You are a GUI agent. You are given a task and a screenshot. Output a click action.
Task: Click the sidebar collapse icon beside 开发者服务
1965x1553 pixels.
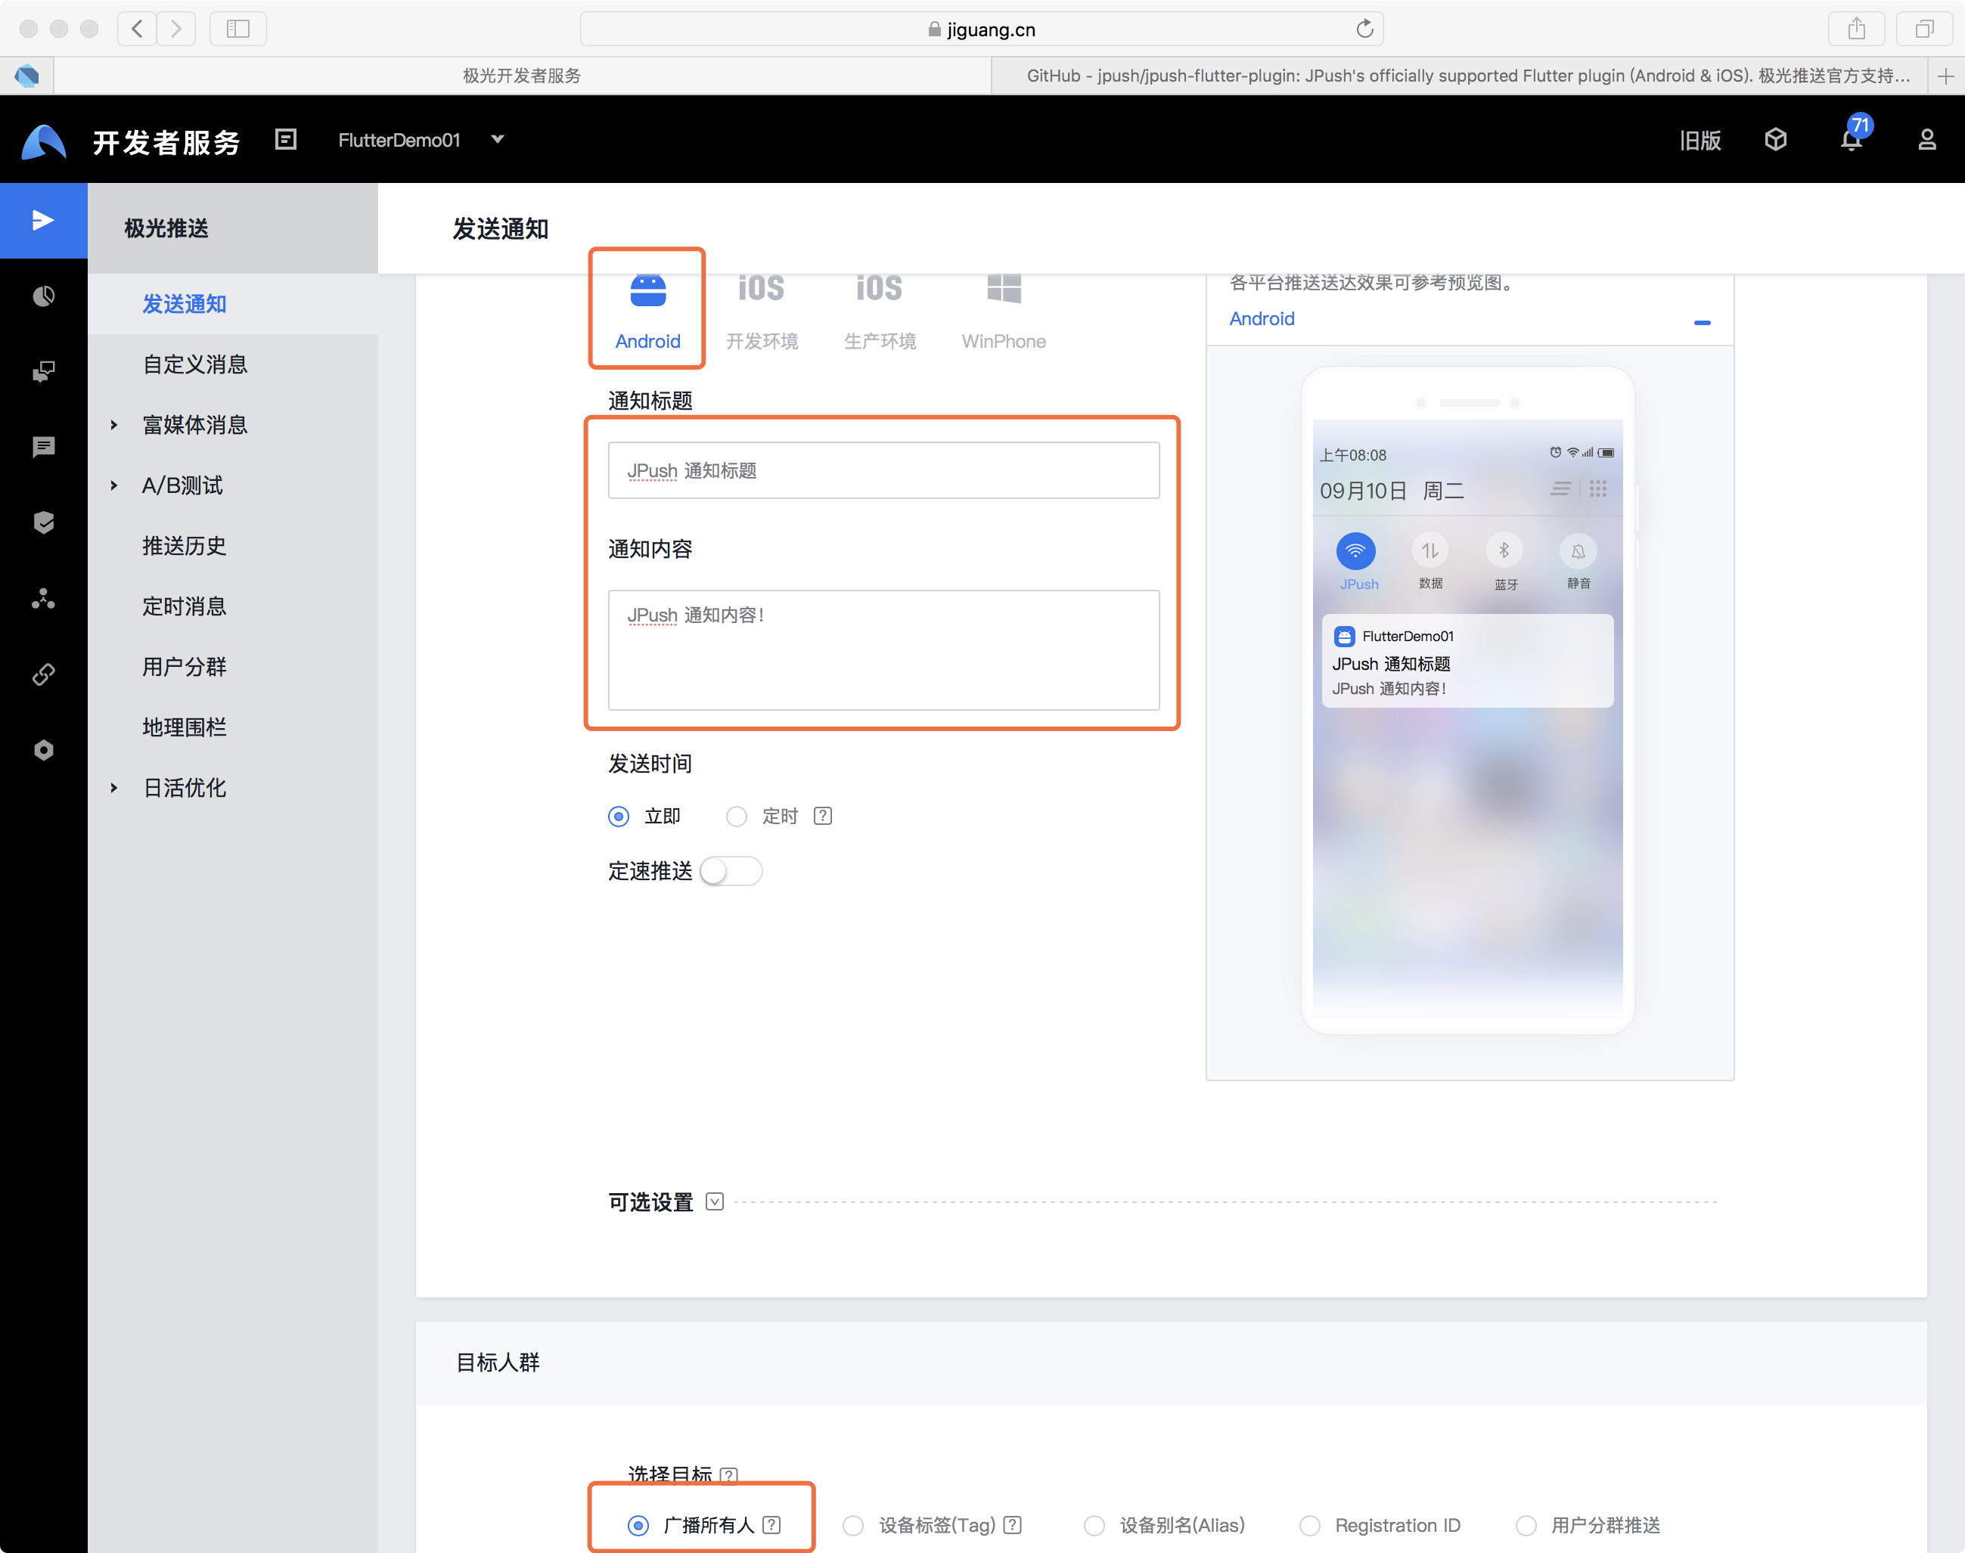286,139
